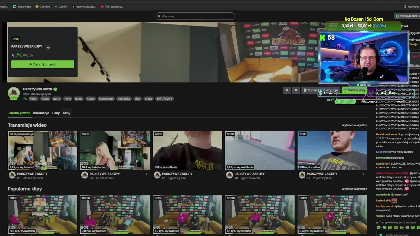Click the Podaruj subskrypcje gift button
This screenshot has height=236, width=420.
point(320,90)
